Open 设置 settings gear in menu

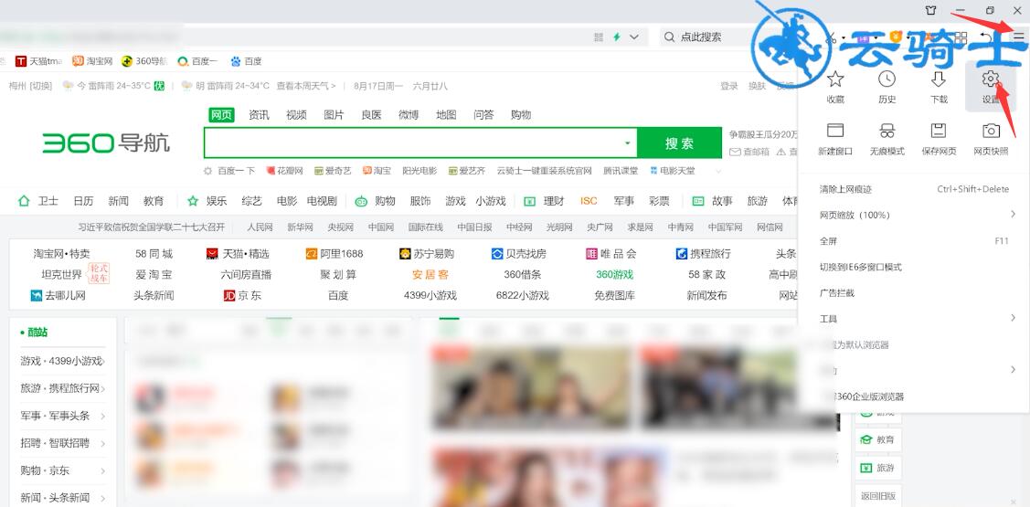991,79
